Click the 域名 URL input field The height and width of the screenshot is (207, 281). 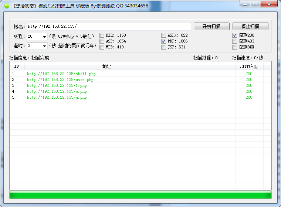pos(109,27)
